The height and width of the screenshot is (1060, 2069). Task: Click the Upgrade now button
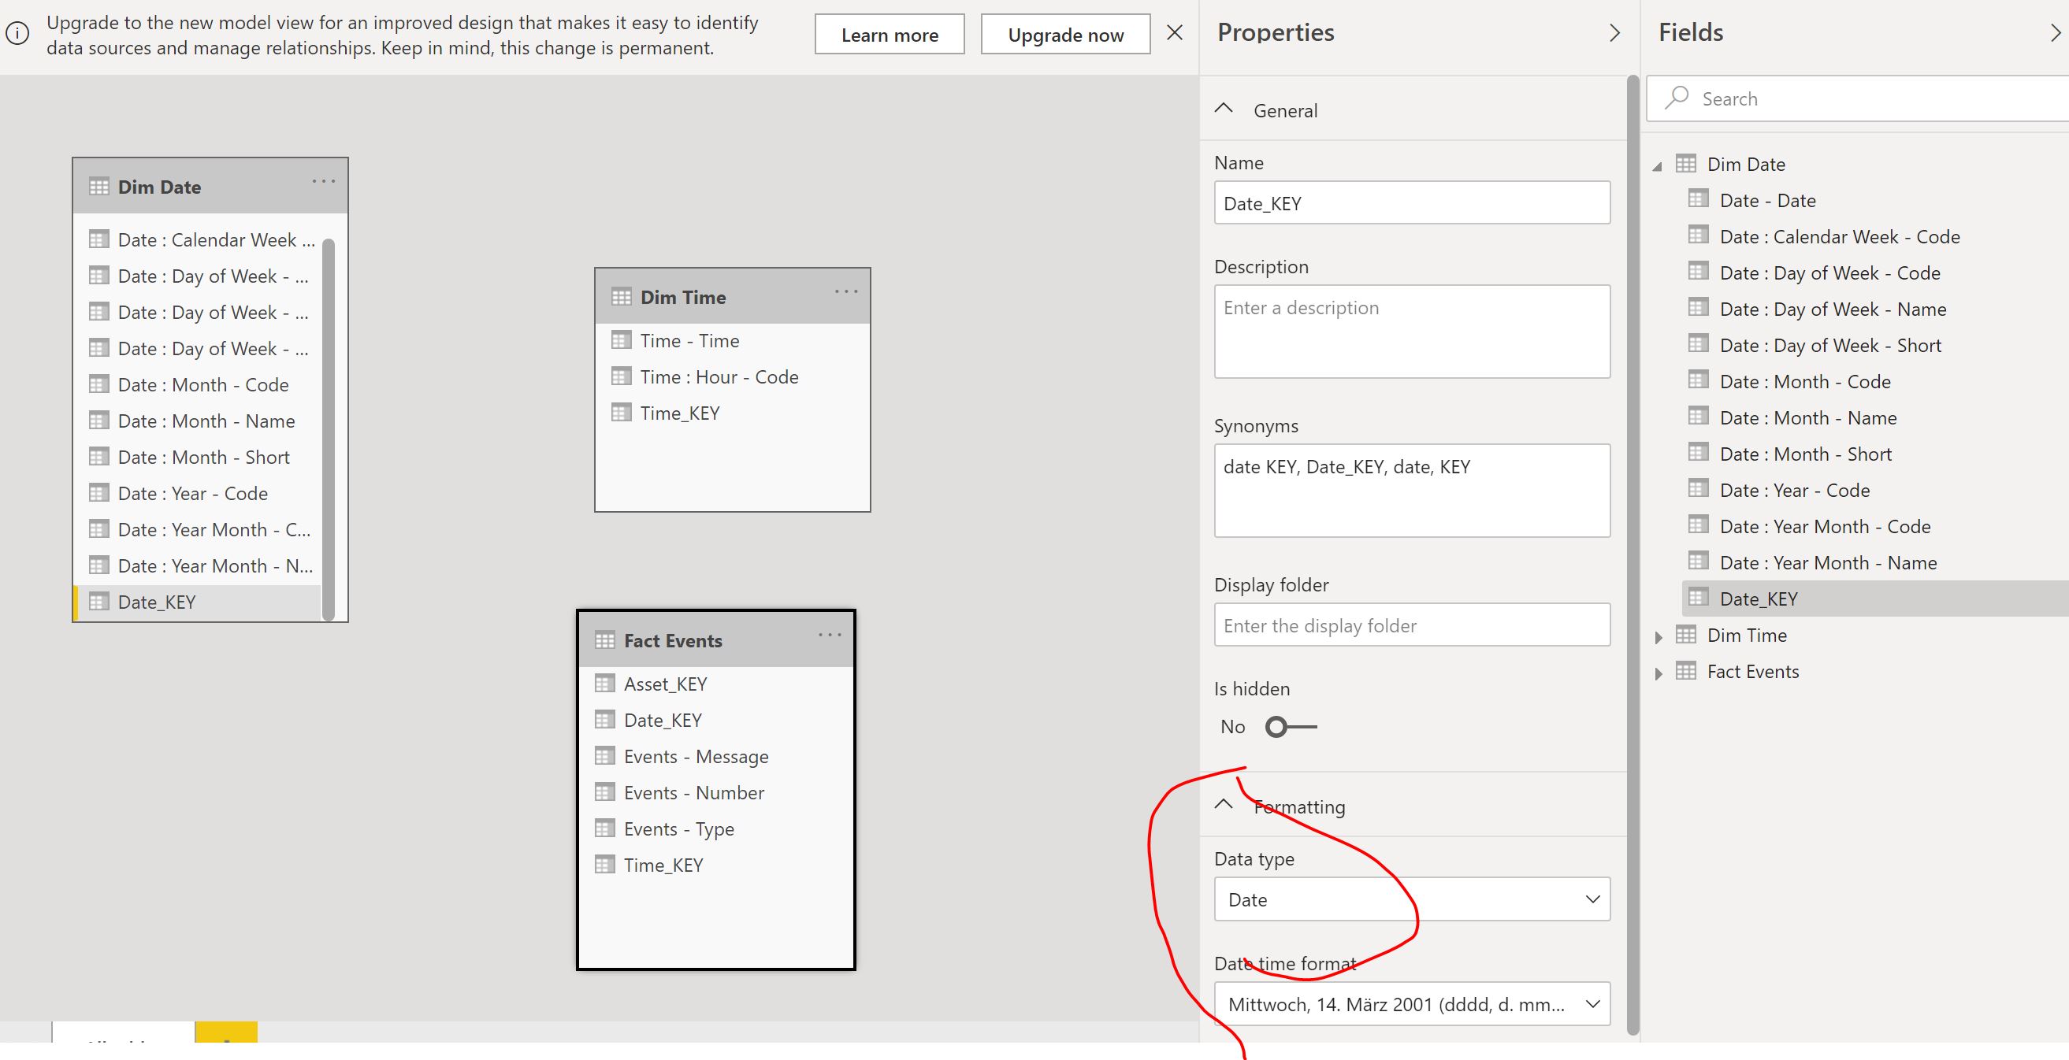(1065, 35)
